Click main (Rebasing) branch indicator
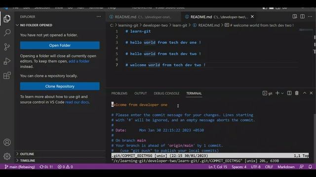 20,167
